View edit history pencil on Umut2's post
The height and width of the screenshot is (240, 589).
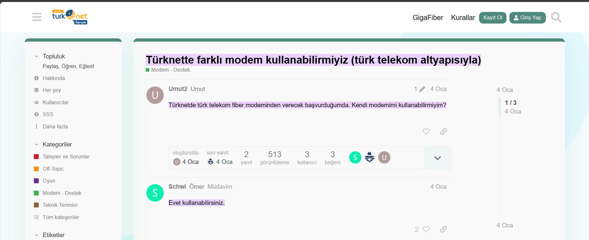coord(422,89)
